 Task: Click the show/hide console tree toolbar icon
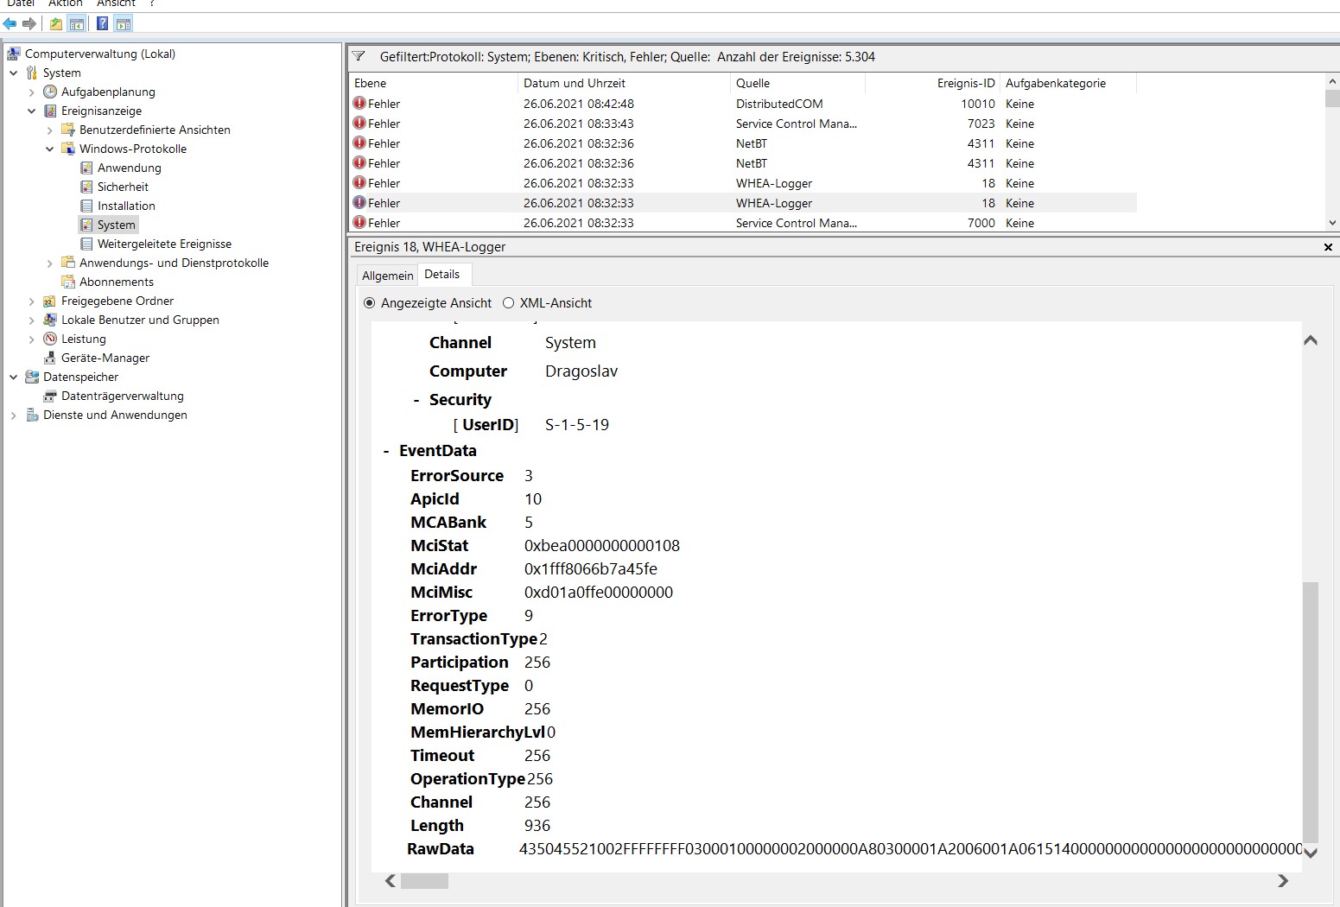point(77,24)
